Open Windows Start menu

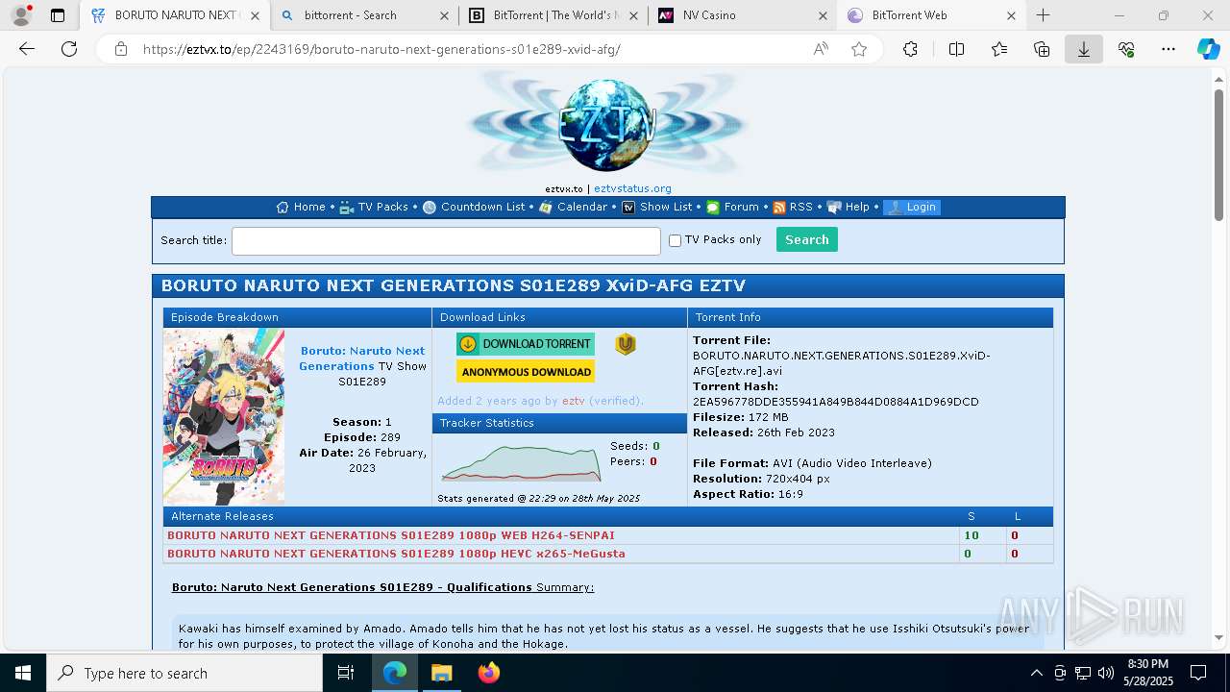[23, 673]
